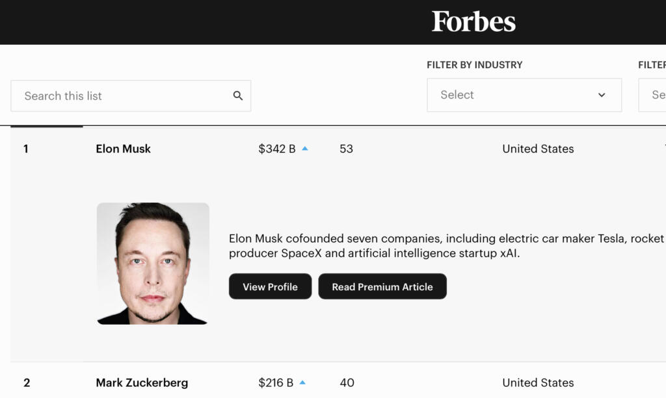Open Mark Zuckerberg's name link

142,382
